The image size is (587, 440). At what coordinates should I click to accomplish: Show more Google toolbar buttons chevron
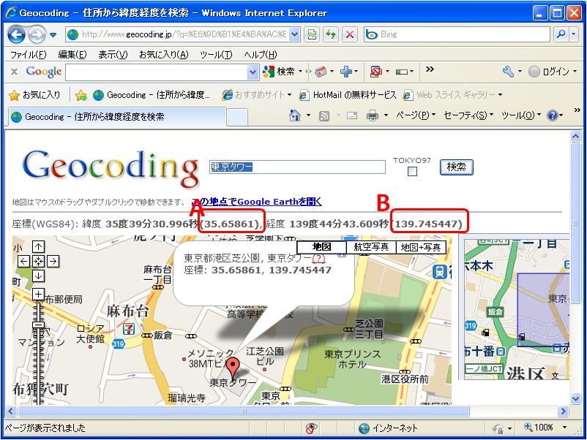click(x=430, y=69)
